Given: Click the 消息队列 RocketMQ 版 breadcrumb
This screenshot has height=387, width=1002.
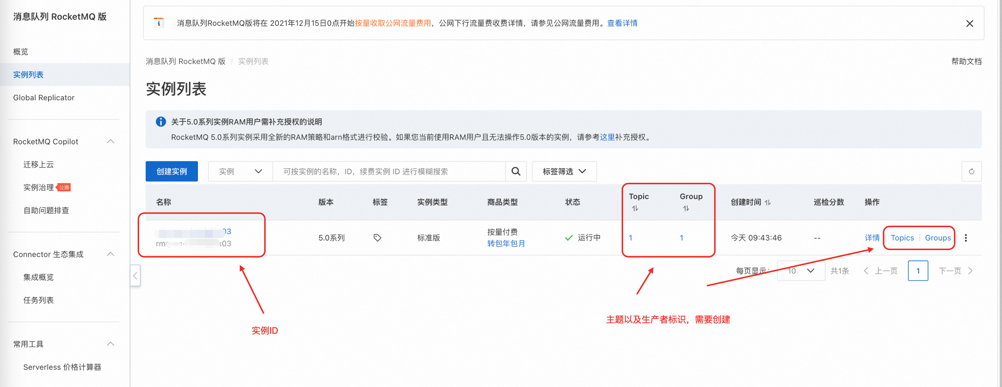Looking at the screenshot, I should point(185,61).
